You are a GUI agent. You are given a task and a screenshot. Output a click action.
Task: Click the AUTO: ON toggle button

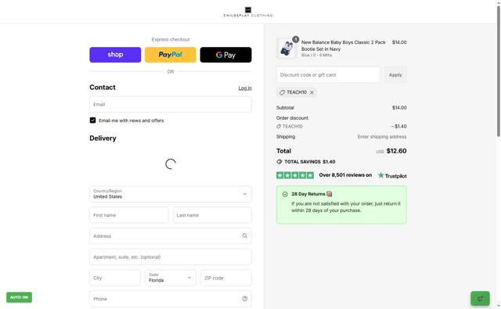(x=19, y=297)
